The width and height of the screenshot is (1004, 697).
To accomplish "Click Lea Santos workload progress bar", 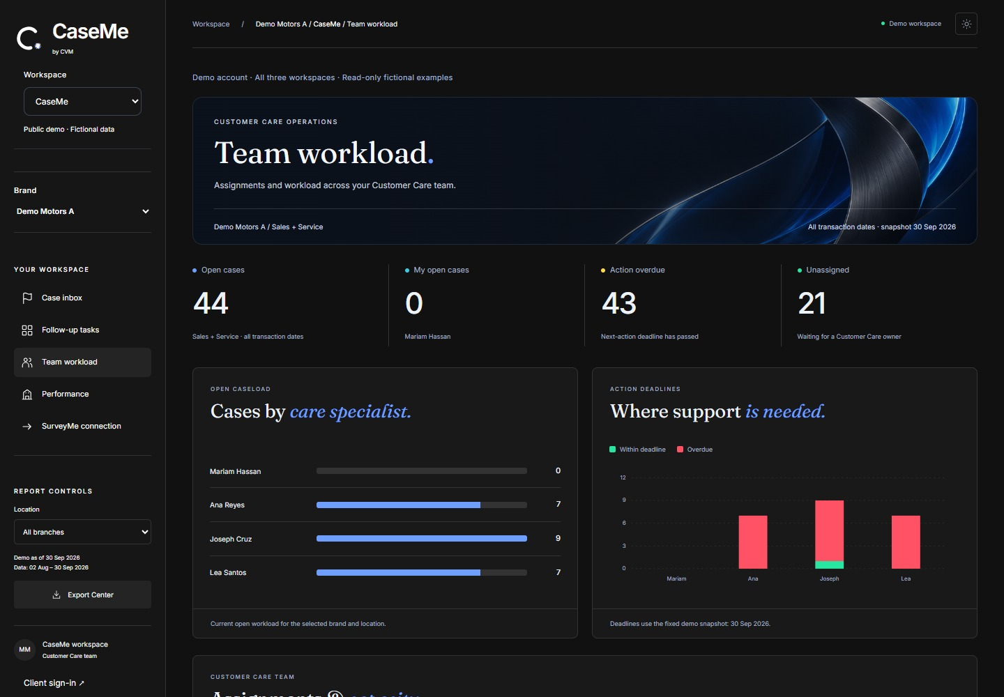I will pyautogui.click(x=422, y=572).
